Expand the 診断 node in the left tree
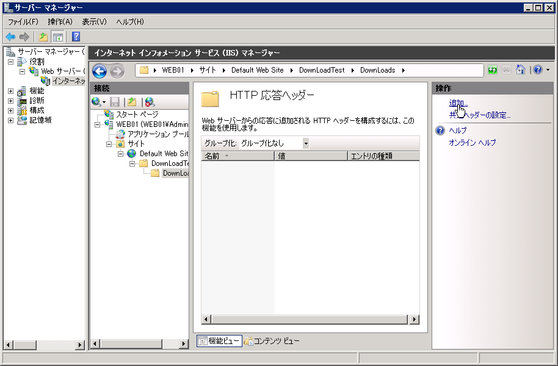This screenshot has width=558, height=366. (10, 101)
